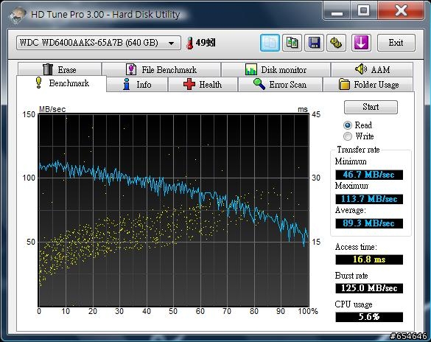
Task: Open options with the gears icon
Action: 336,43
